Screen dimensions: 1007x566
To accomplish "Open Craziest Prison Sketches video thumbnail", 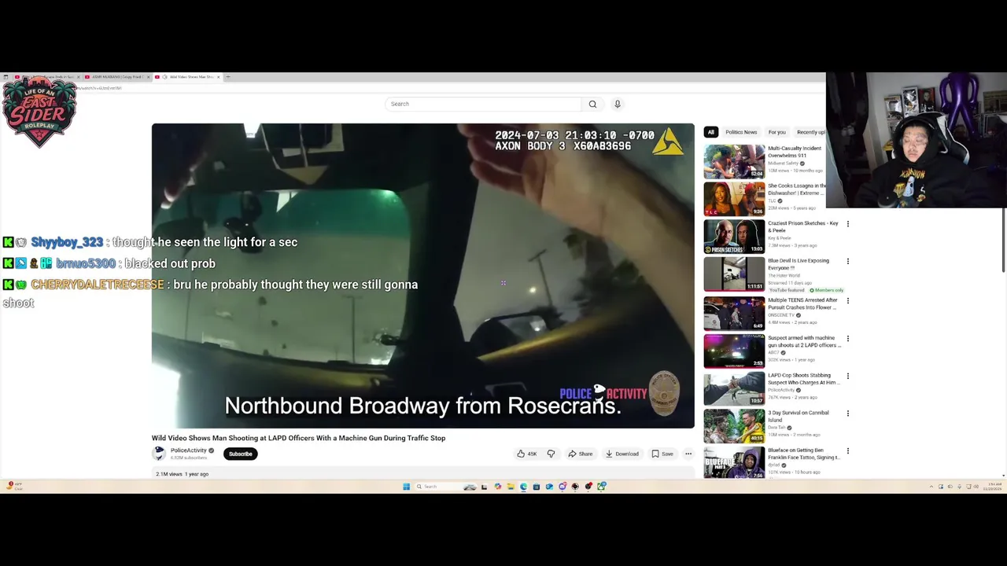I will point(734,237).
